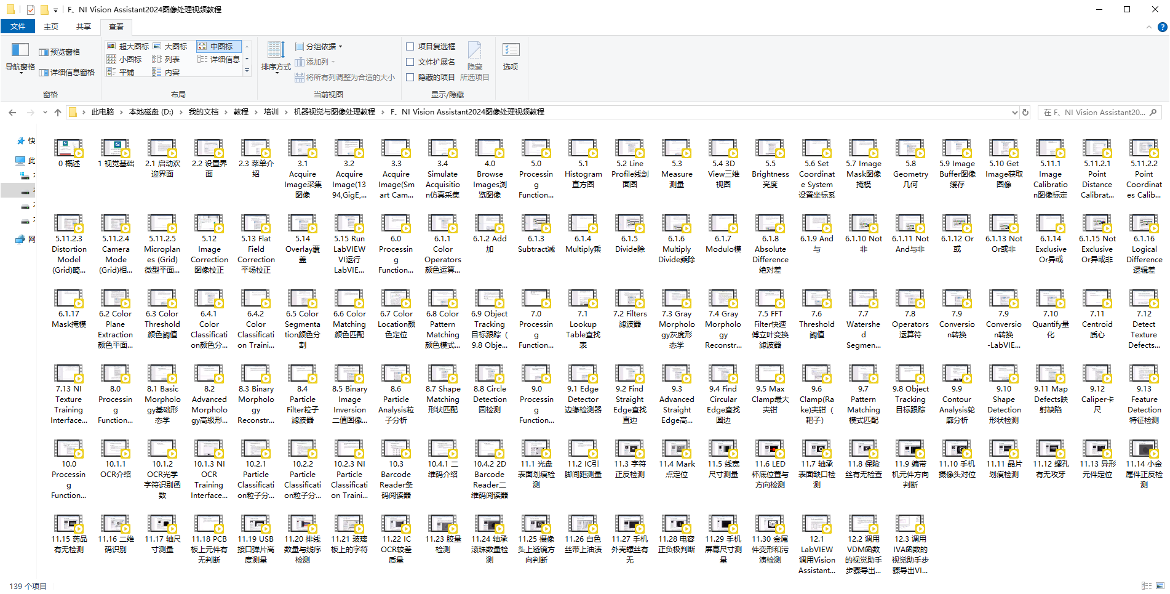Open the add columns (添加列) dropdown

pyautogui.click(x=315, y=62)
